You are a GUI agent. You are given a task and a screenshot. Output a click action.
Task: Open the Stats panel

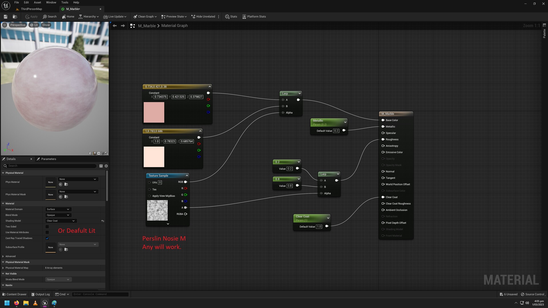(231, 16)
